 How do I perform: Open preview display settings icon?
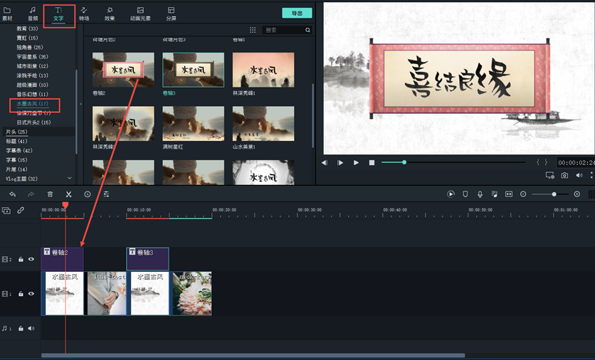[549, 175]
